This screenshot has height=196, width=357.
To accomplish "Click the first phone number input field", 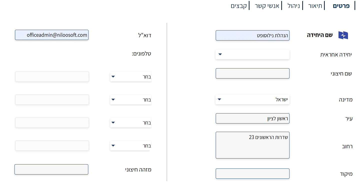I will coord(52,76).
